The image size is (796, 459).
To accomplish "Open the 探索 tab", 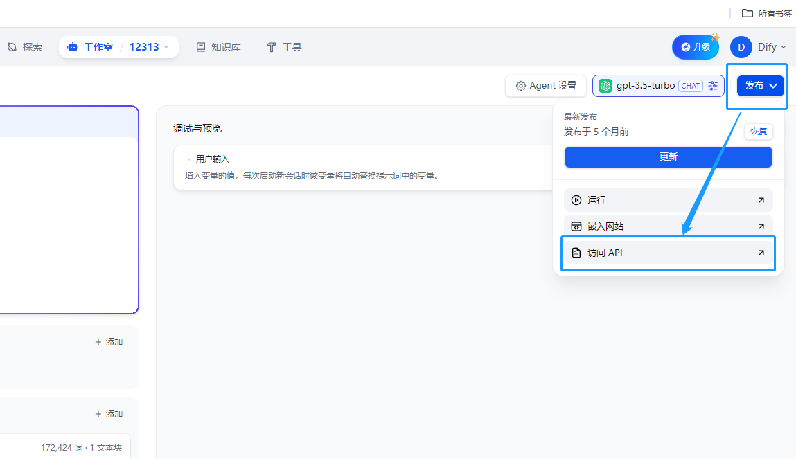I will (x=25, y=47).
